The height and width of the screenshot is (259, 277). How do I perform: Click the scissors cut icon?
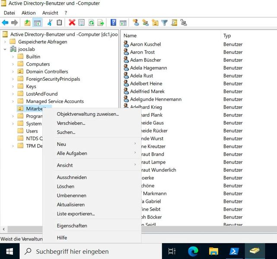click(50, 23)
